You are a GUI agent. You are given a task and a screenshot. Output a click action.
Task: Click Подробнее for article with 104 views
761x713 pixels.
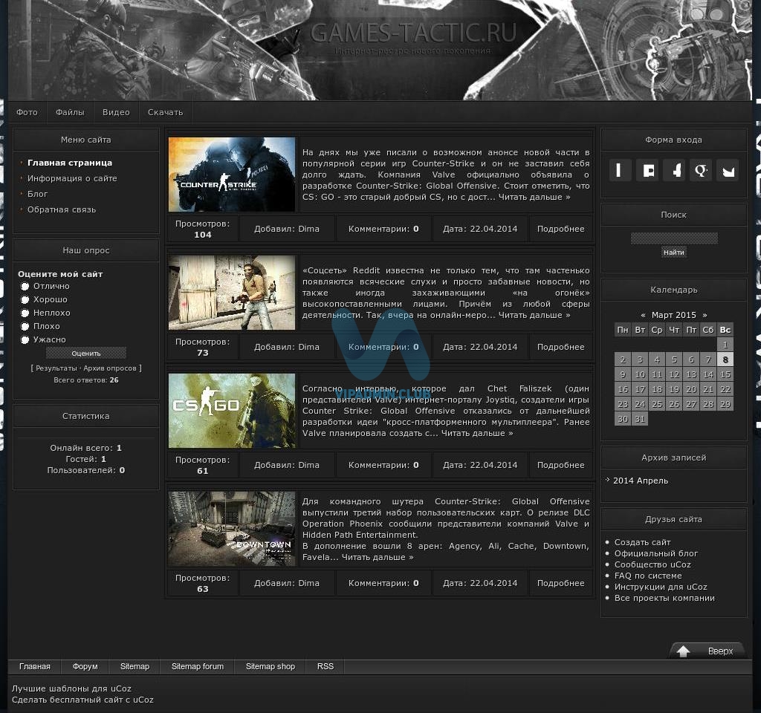tap(560, 229)
